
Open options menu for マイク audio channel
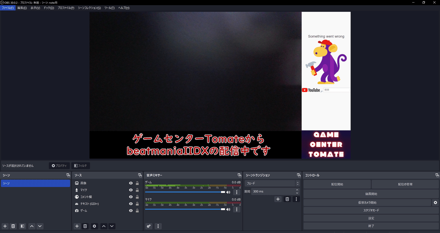pyautogui.click(x=236, y=209)
